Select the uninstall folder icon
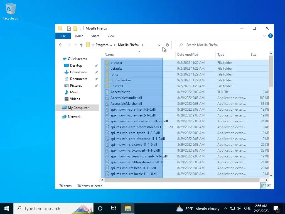Image resolution: width=285 pixels, height=214 pixels. tap(107, 86)
